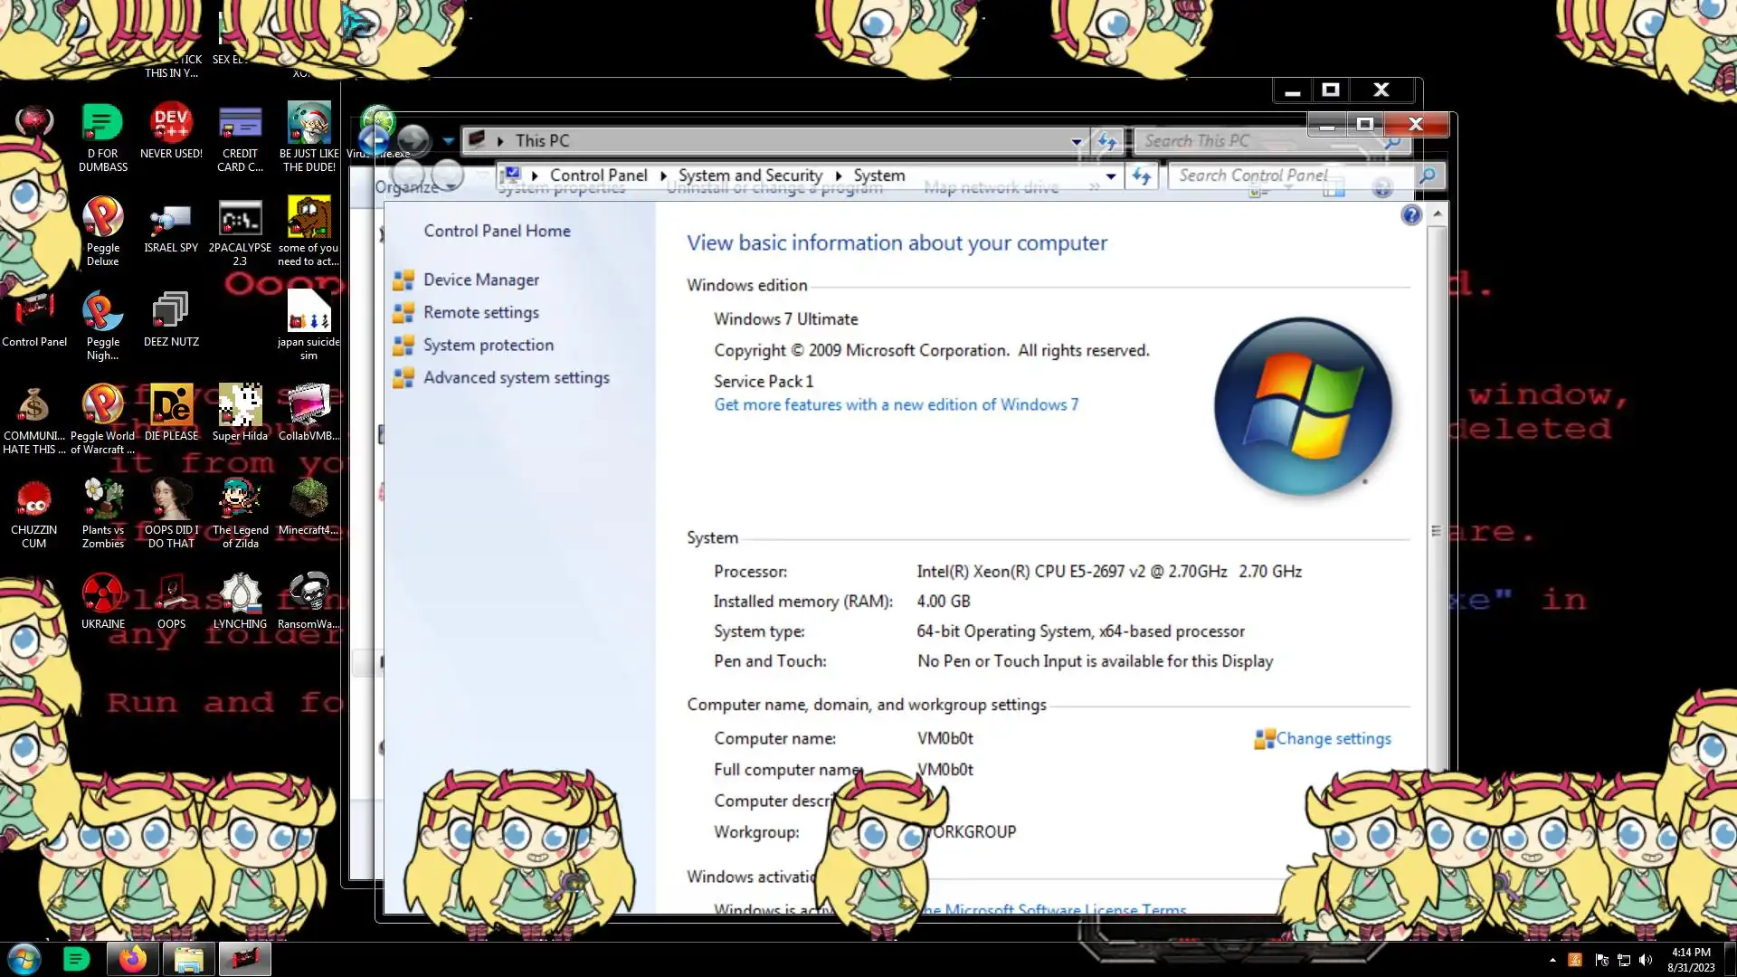Expand the This PC address bar dropdown

(1076, 142)
